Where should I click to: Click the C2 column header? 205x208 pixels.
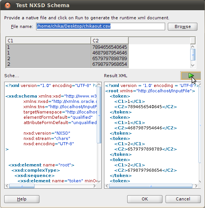[110, 40]
